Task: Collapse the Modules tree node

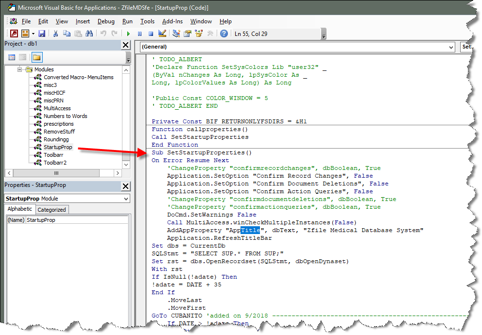Action: pyautogui.click(x=20, y=69)
